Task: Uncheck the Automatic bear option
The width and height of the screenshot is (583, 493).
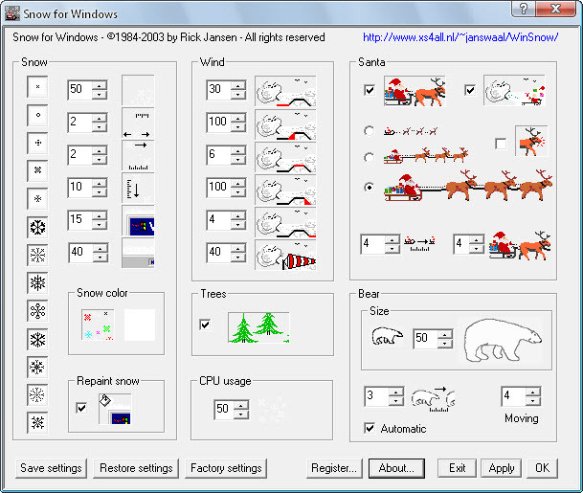Action: click(370, 428)
